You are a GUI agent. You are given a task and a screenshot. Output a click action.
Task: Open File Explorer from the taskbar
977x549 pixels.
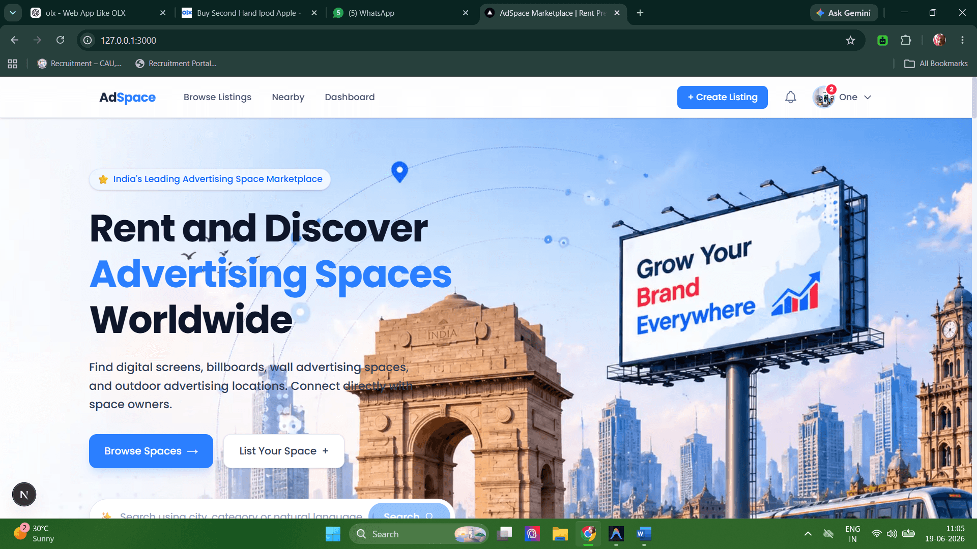[x=560, y=534]
